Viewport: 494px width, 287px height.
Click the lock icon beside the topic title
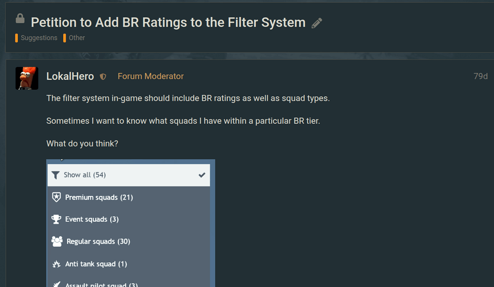20,19
